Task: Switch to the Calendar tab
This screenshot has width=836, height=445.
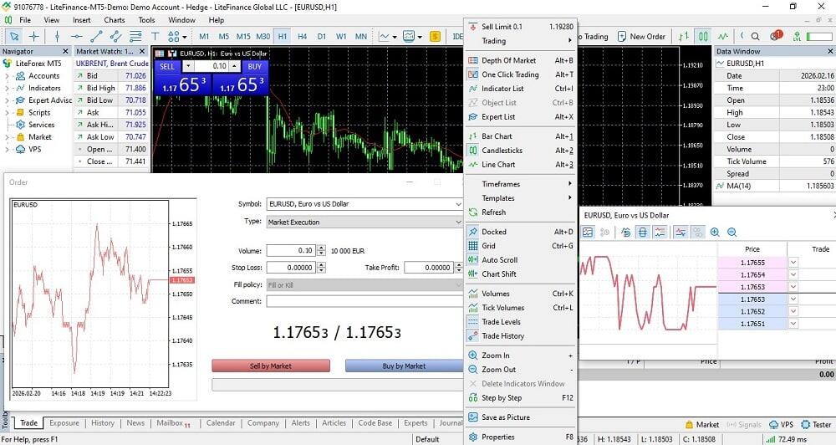Action: click(221, 423)
